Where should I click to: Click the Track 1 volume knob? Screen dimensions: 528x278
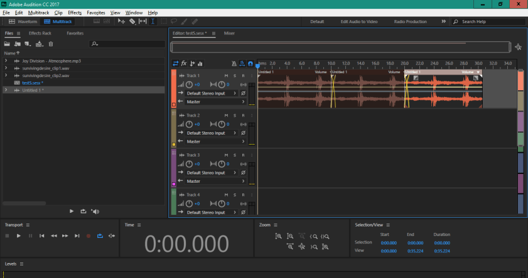[x=189, y=85]
